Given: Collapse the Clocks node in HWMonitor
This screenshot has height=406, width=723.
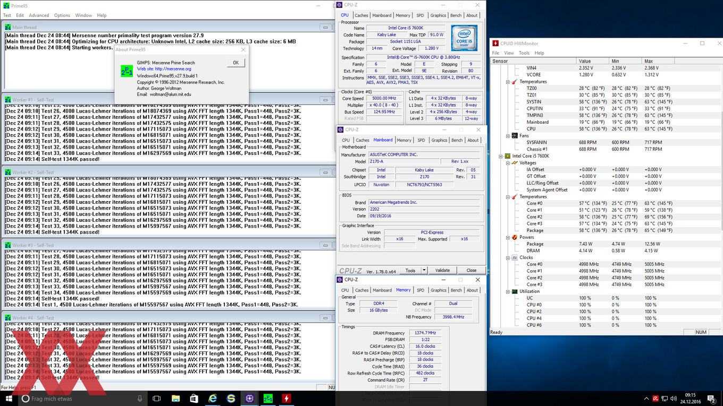Looking at the screenshot, I should coord(508,257).
